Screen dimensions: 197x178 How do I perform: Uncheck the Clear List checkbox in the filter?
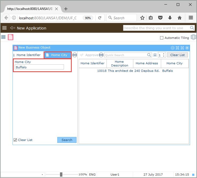(15, 140)
